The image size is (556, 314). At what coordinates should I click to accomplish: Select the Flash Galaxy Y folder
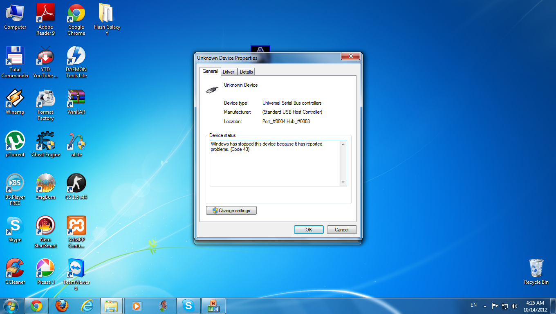[x=107, y=19]
